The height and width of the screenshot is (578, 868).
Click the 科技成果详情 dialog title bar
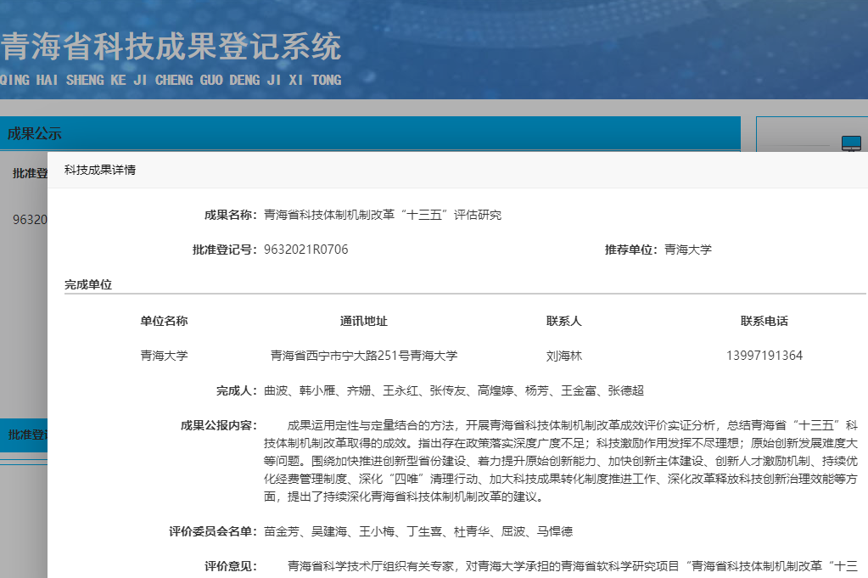[100, 170]
